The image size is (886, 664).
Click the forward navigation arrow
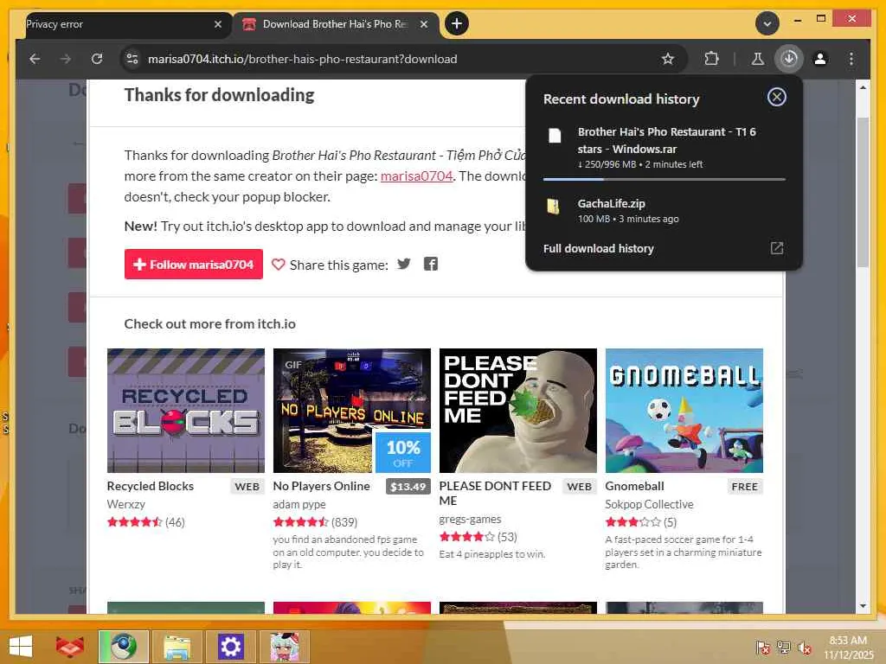click(x=66, y=59)
